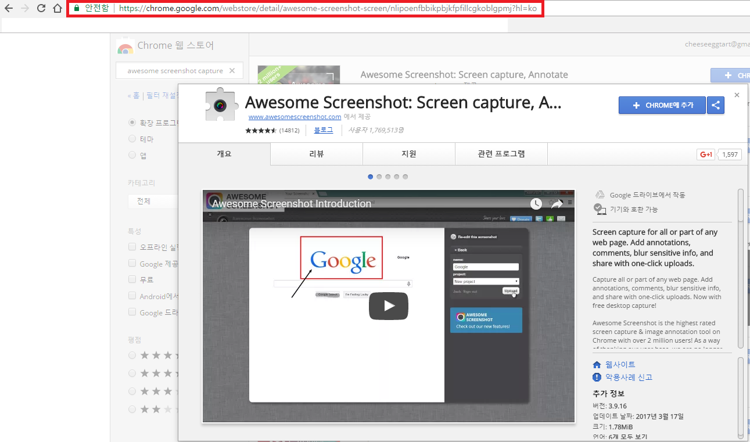Select the first blue carousel dot

pos(371,177)
